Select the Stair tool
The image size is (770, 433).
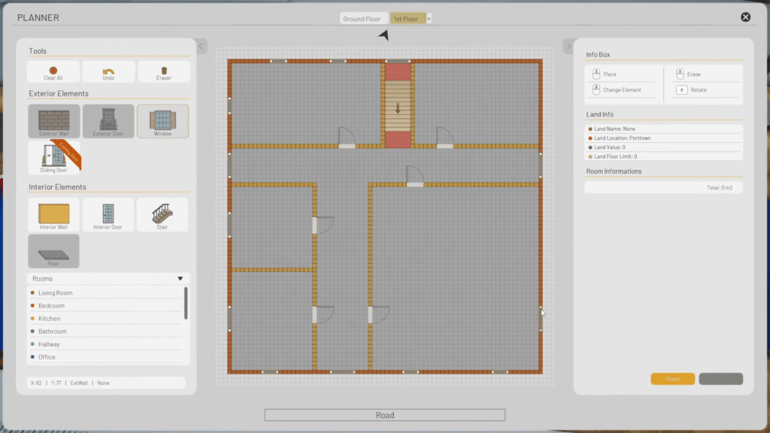(x=162, y=214)
